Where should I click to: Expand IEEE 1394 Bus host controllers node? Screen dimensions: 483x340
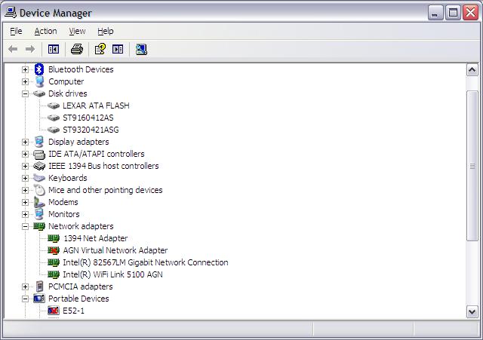(25, 166)
